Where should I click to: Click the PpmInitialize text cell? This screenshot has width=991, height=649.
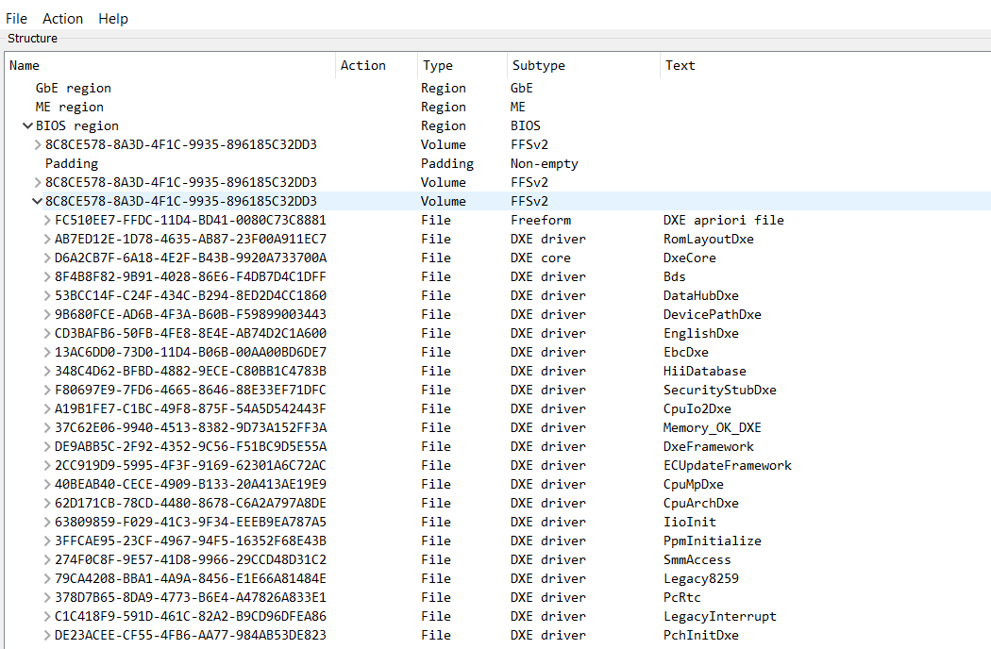[713, 541]
